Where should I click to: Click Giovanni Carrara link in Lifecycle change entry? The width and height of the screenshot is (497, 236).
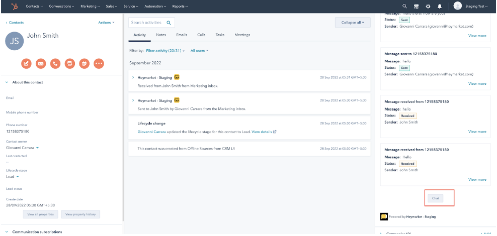tap(151, 132)
